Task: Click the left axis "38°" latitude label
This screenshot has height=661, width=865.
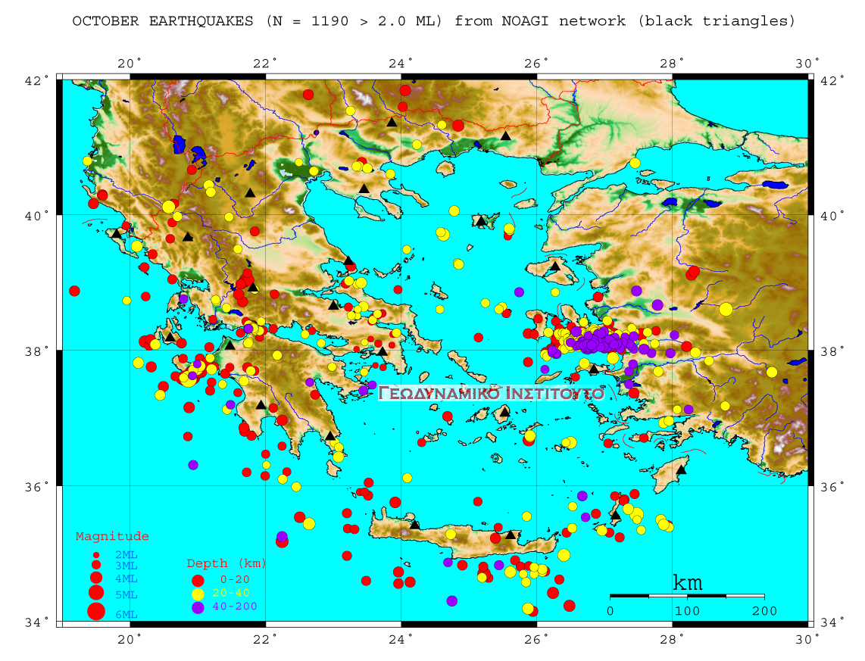Action: pos(36,351)
